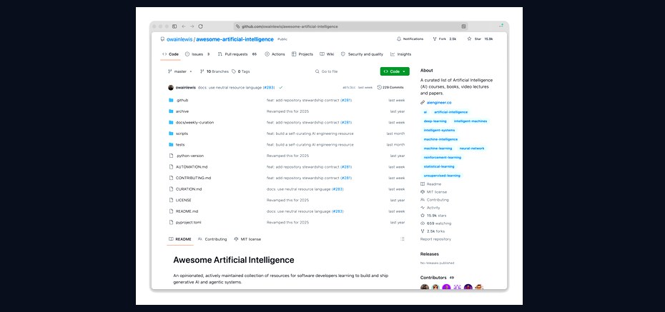The image size is (665, 312).
Task: Open owainlewis avatar in the commit row
Action: click(170, 88)
